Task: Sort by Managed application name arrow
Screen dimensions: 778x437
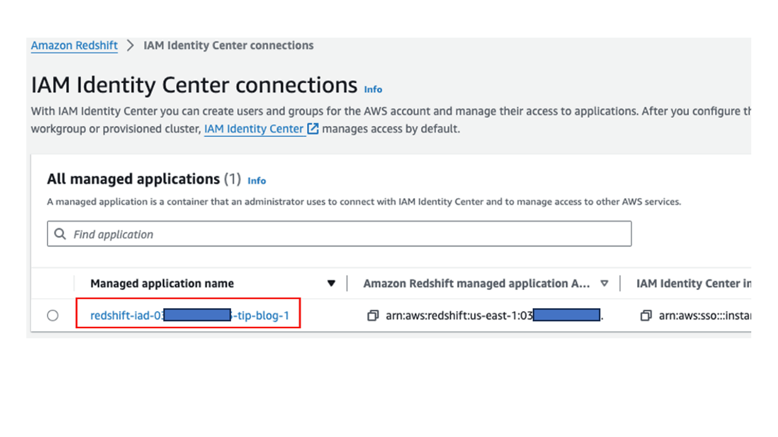Action: [331, 283]
